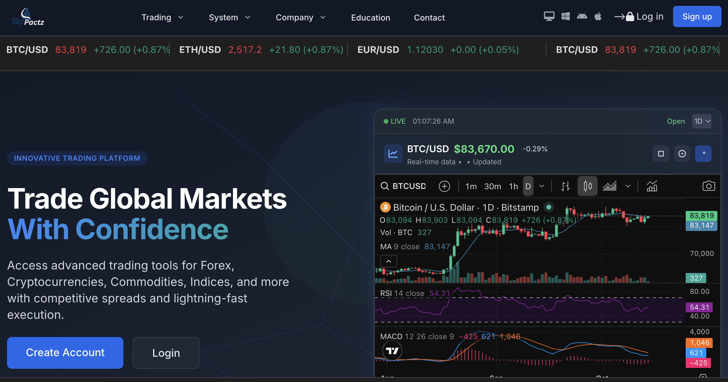Click the BTCUSD symbol search magnifier

[x=385, y=186]
